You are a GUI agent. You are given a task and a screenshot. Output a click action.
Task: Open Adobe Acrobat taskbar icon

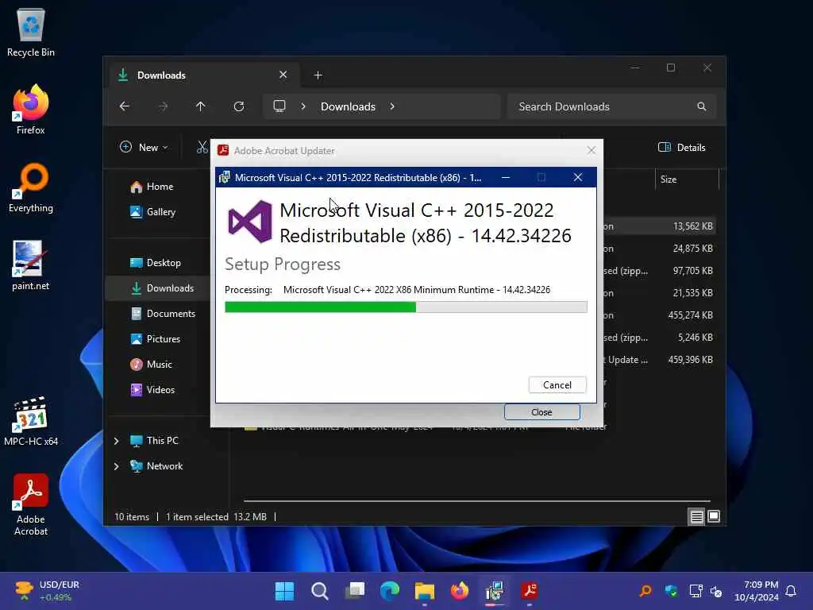530,591
